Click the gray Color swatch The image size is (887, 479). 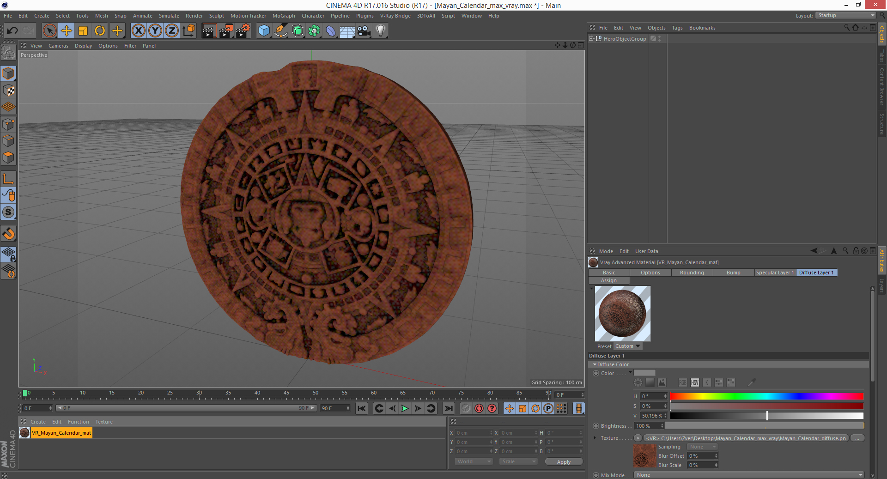[x=644, y=373]
